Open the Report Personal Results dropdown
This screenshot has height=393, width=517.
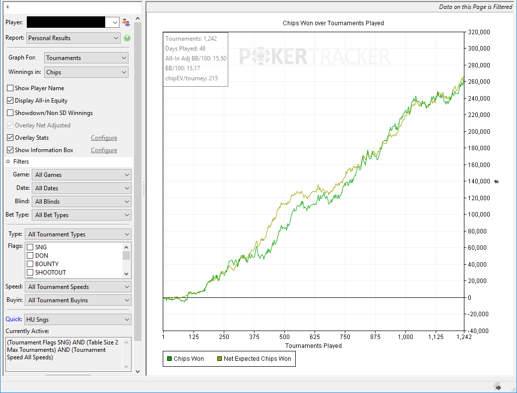click(73, 38)
